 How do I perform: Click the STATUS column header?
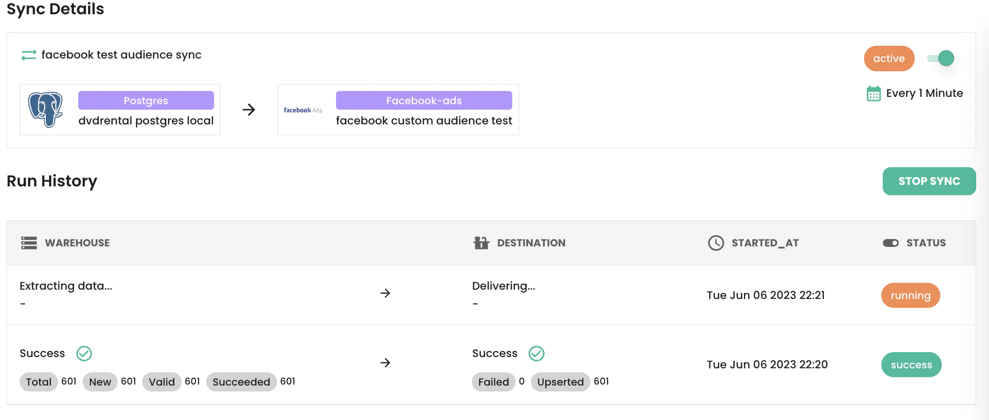click(x=926, y=243)
